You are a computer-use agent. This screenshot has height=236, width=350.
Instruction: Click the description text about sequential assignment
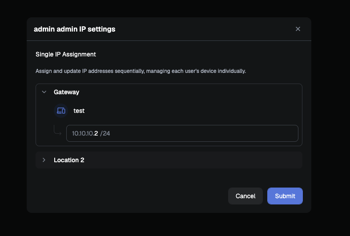pyautogui.click(x=141, y=71)
